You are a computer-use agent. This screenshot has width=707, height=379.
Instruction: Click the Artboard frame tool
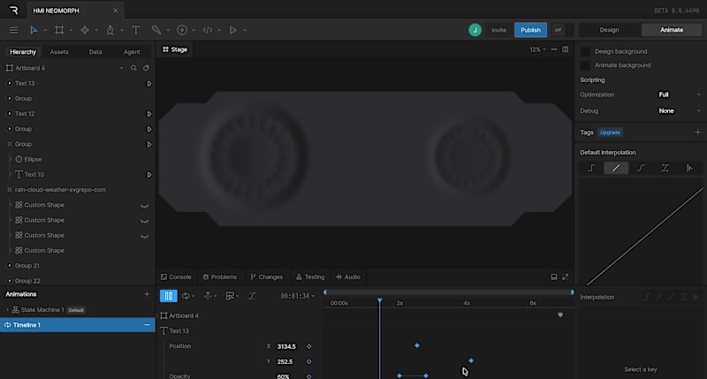pos(59,30)
